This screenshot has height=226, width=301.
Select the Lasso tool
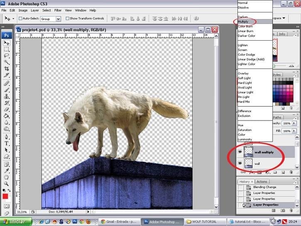pyautogui.click(x=7, y=56)
